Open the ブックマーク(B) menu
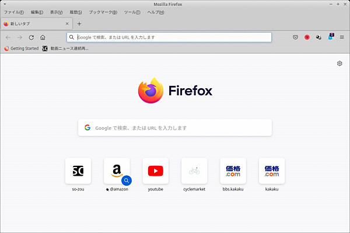This screenshot has height=233, width=350. coord(103,12)
